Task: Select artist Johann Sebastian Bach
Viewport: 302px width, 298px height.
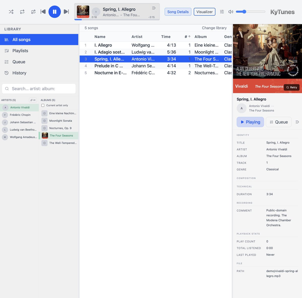Action: point(19,122)
